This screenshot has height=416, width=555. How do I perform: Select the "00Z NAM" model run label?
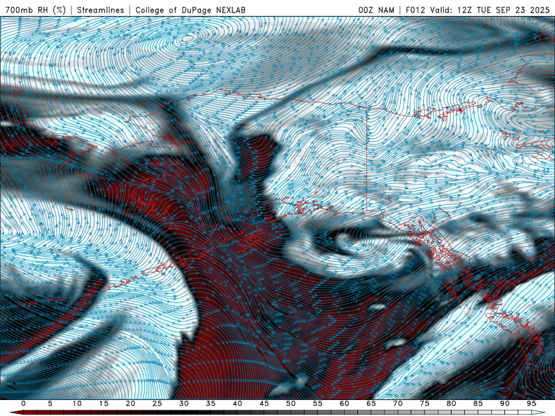pos(376,10)
